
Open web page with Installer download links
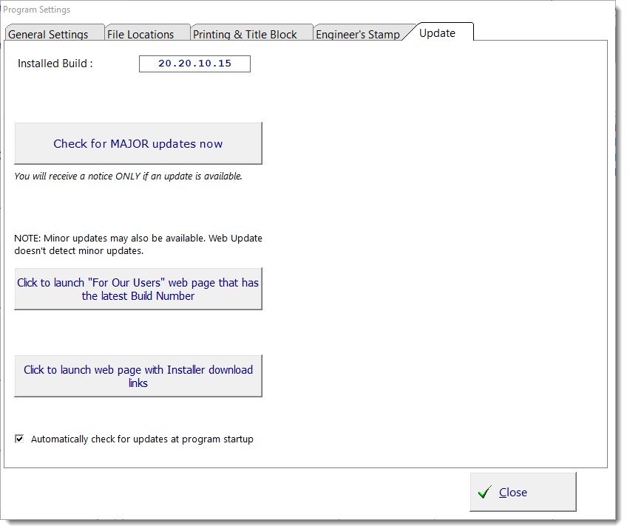tap(138, 376)
